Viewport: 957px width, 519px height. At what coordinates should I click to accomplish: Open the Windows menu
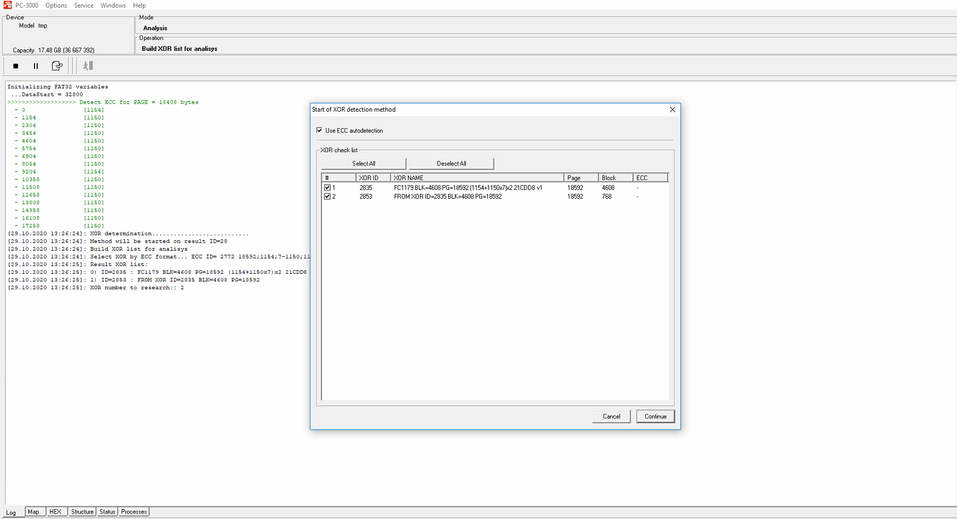[x=113, y=5]
